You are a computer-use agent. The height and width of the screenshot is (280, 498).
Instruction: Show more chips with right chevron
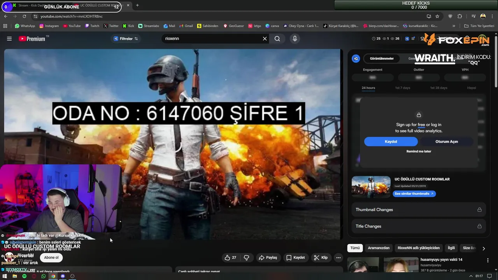click(x=484, y=248)
